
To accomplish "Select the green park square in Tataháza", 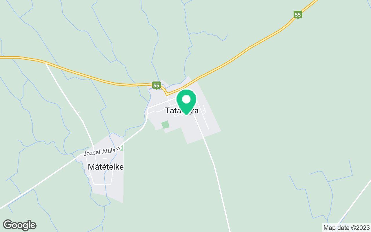I will click(165, 125).
